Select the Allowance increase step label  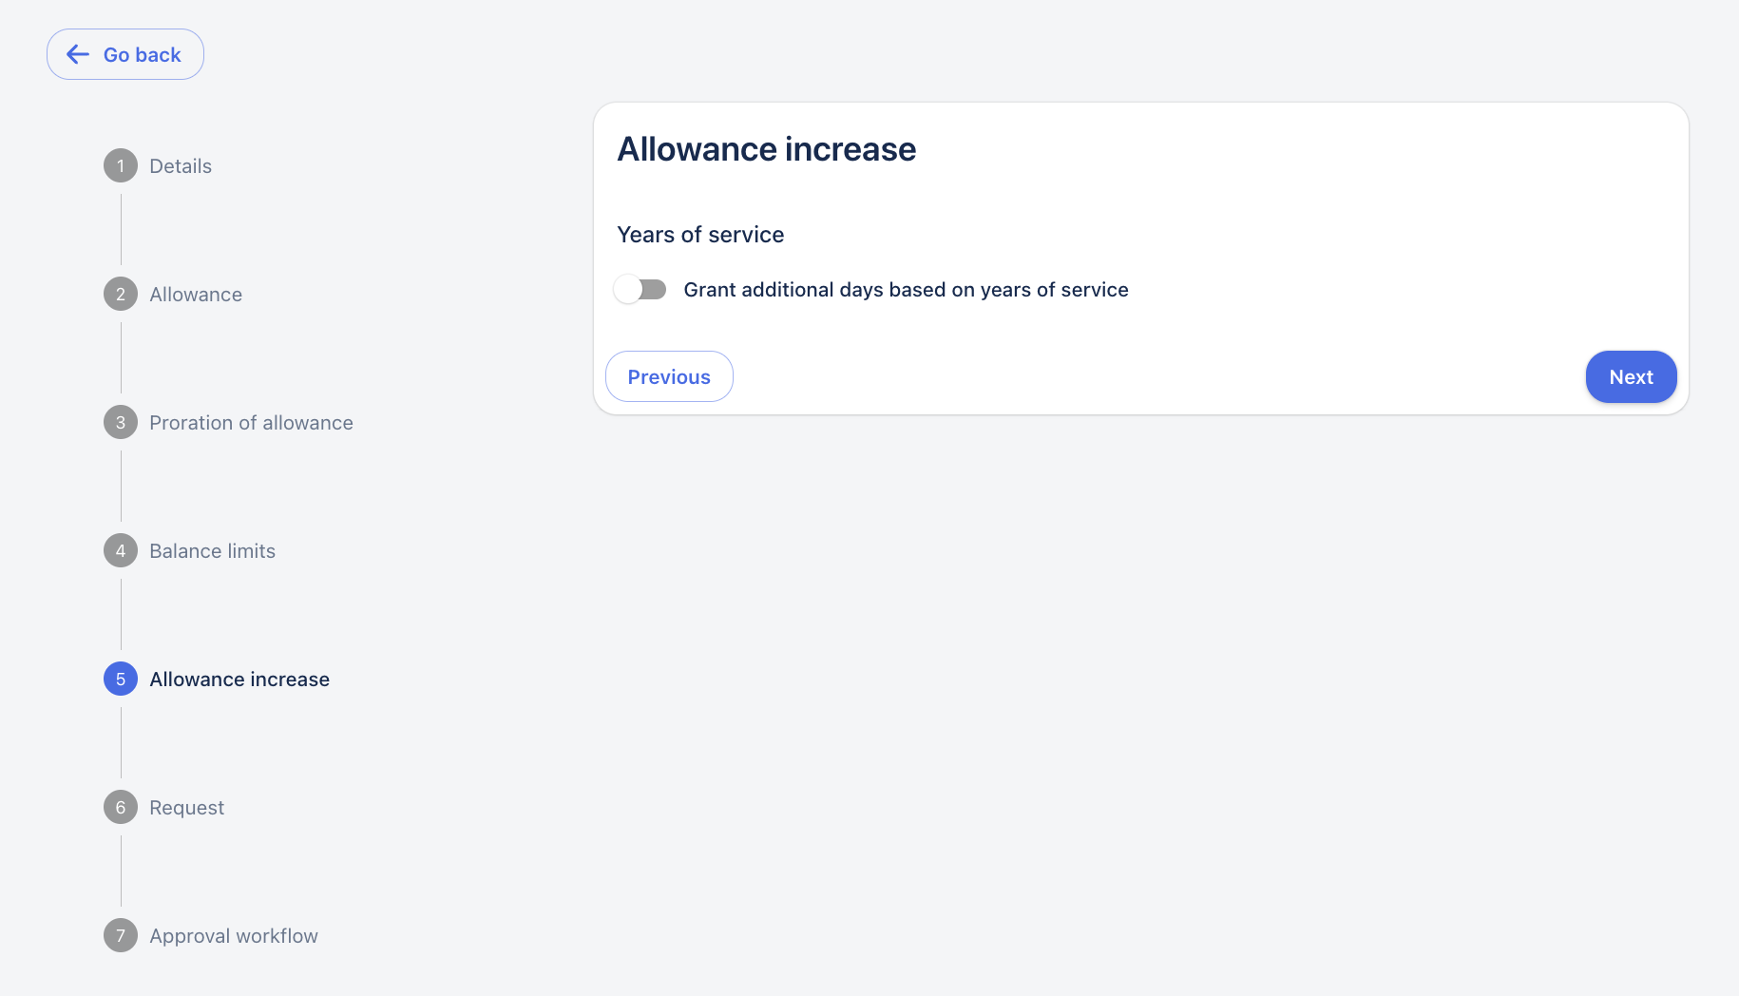[x=239, y=680]
